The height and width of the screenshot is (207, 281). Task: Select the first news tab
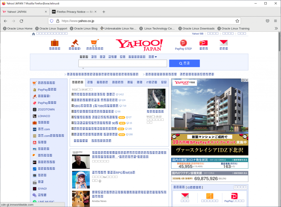[78, 82]
